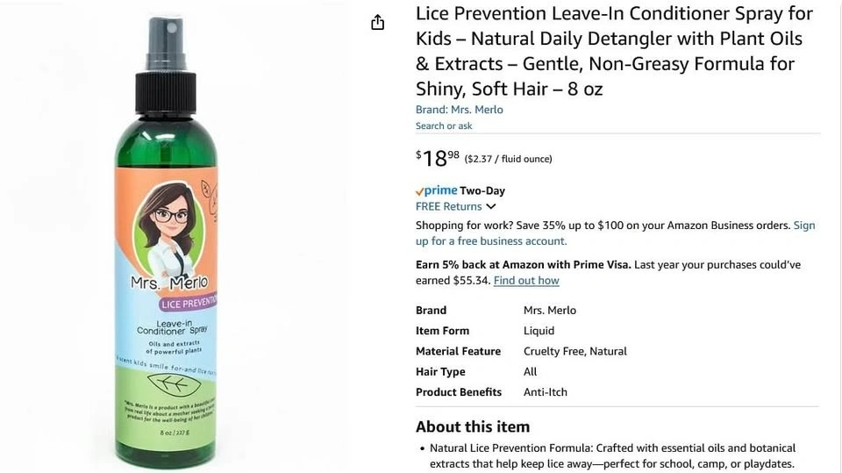Click the Item Form Liquid value

(x=539, y=331)
